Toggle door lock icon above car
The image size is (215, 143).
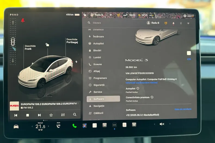pyautogui.click(x=47, y=45)
